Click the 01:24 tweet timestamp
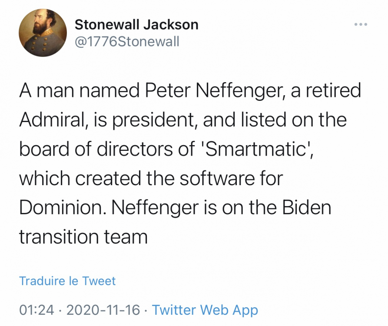 pyautogui.click(x=37, y=310)
